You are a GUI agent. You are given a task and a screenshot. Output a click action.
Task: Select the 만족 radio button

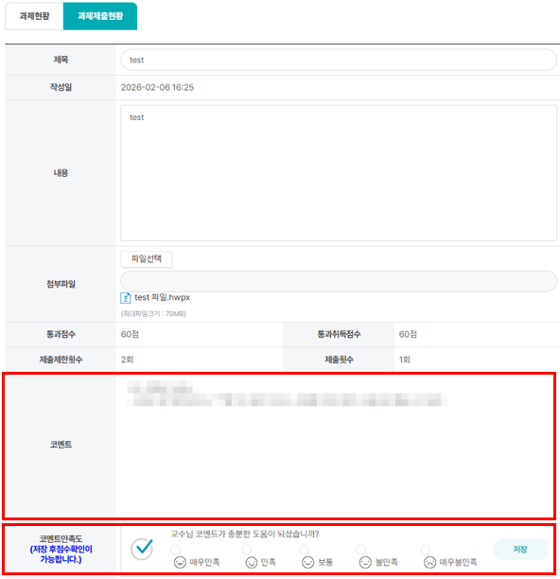pyautogui.click(x=247, y=550)
